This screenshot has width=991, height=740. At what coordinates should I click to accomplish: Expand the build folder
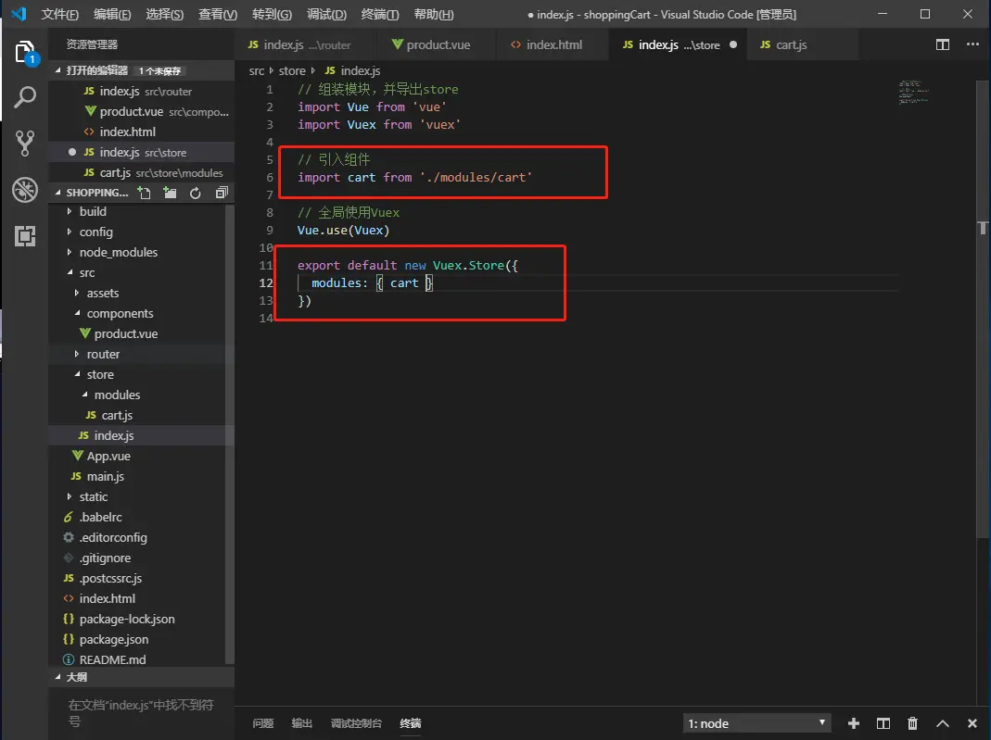click(x=70, y=211)
